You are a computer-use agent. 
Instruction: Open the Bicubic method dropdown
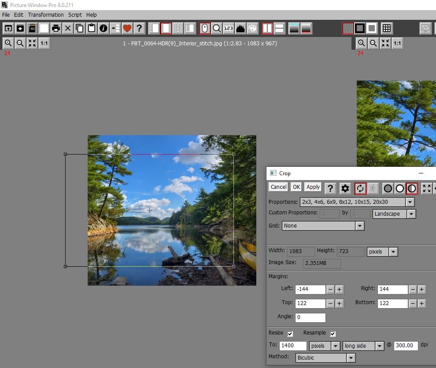[x=351, y=358]
